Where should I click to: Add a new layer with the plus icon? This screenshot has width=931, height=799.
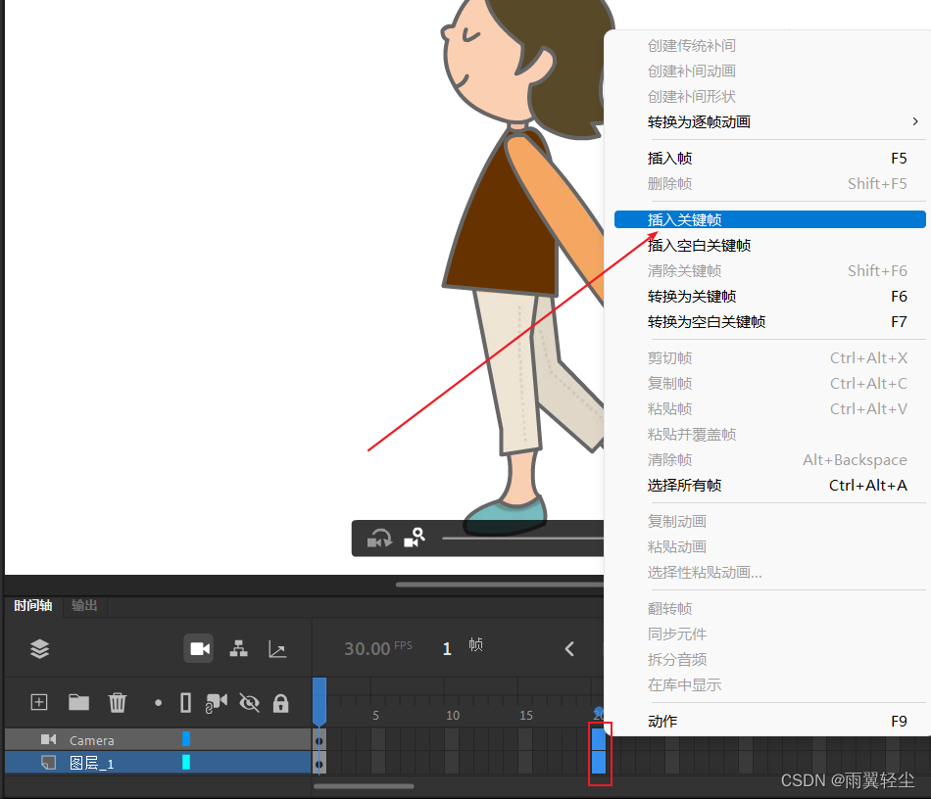[x=38, y=702]
